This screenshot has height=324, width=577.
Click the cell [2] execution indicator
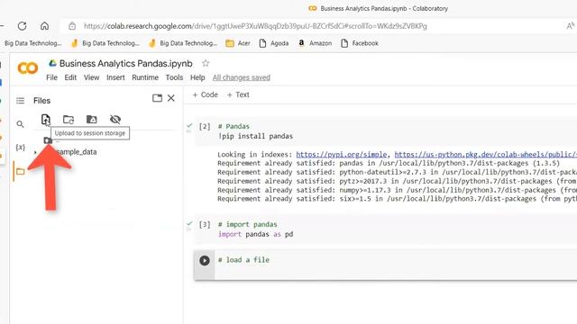(205, 127)
